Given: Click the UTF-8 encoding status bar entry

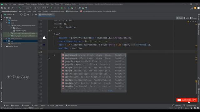Looking at the screenshot, I should click(180, 108).
